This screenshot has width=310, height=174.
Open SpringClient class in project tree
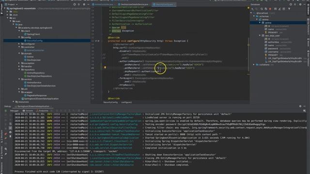[33, 34]
